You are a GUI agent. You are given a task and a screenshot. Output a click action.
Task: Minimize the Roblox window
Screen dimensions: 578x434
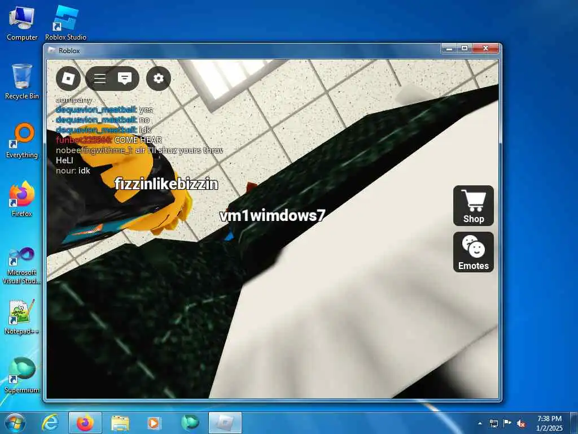(x=449, y=49)
